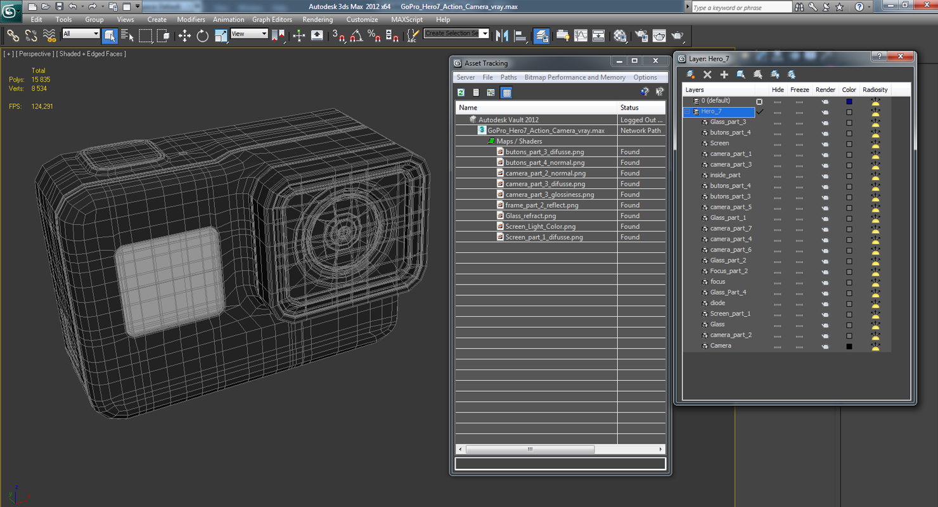Open the Create Selection Set dropdown
Viewport: 938px width, 507px height.
(485, 34)
